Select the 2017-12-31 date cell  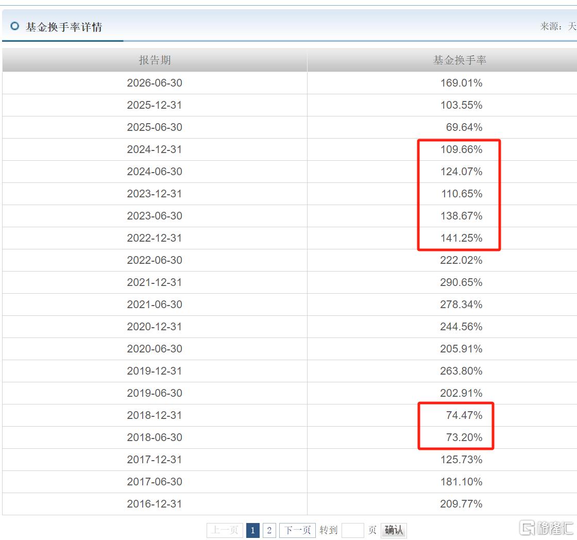point(155,460)
